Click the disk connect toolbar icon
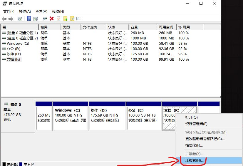Viewport: 243px width, 166px height. tap(45, 19)
